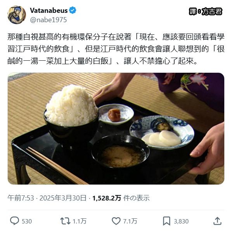Open the rice meal photo
The height and width of the screenshot is (232, 232).
[116, 128]
